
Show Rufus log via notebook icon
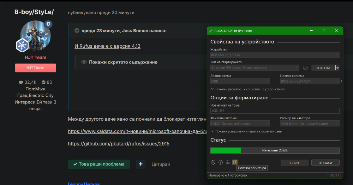pos(235,162)
